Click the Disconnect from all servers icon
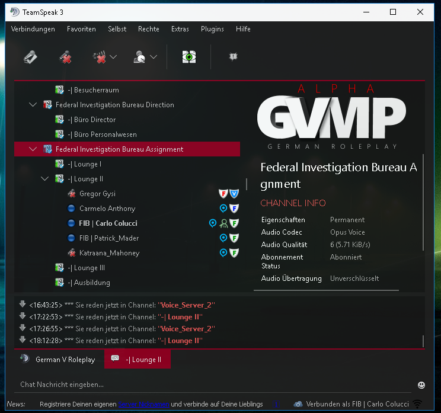Screen dimensions: 441x413 click(x=99, y=57)
